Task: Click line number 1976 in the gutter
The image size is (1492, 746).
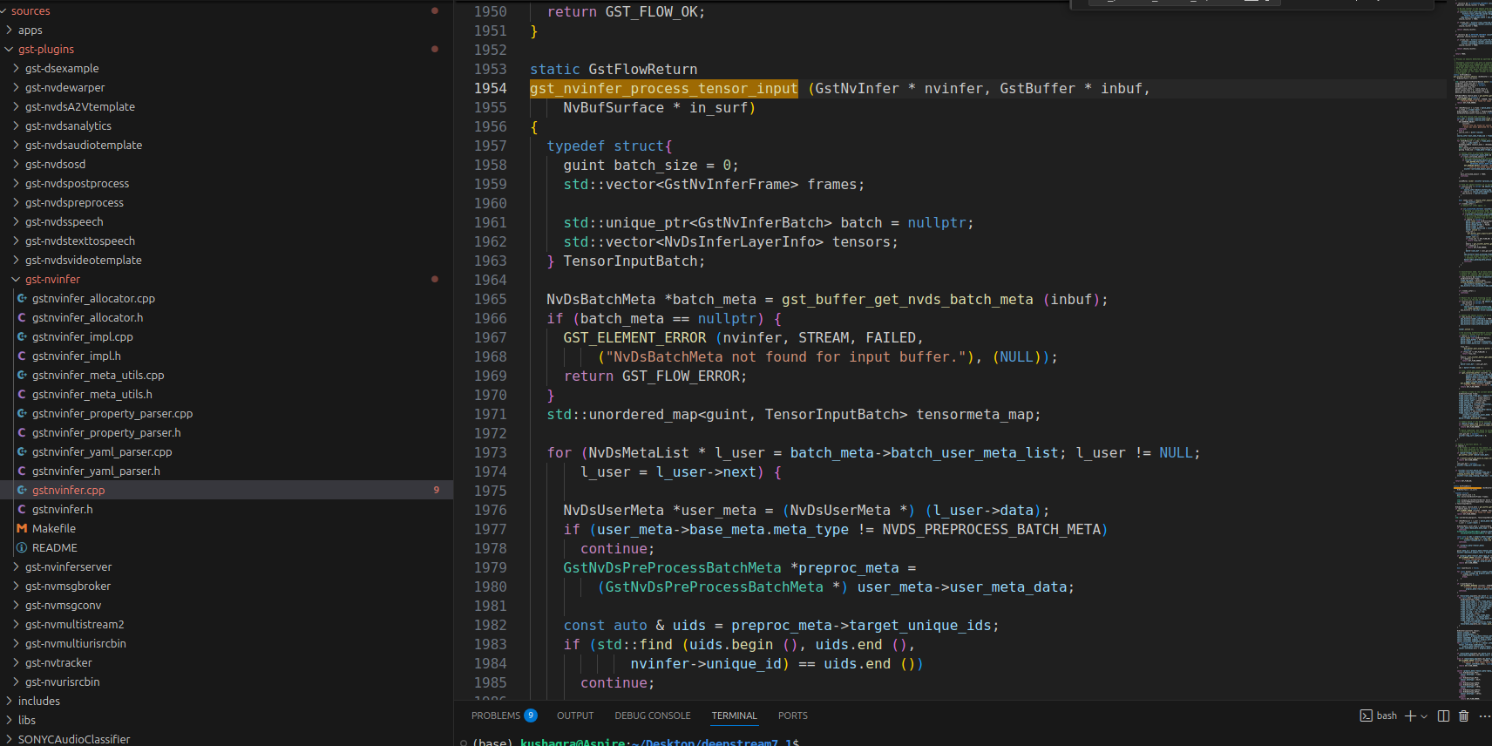Action: (x=490, y=510)
